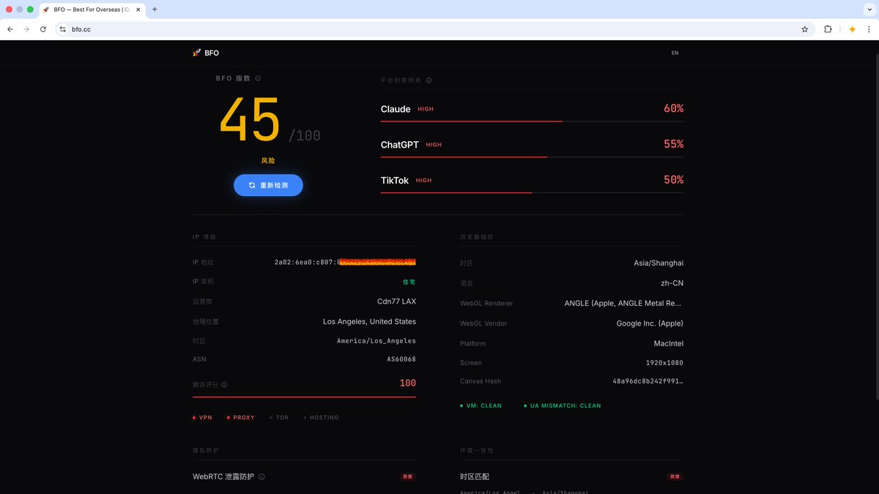Click the 60% value for Claude
This screenshot has width=879, height=494.
(673, 108)
